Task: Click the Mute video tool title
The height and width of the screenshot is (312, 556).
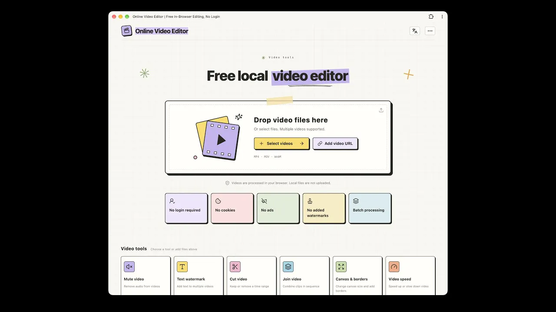Action: point(134,279)
